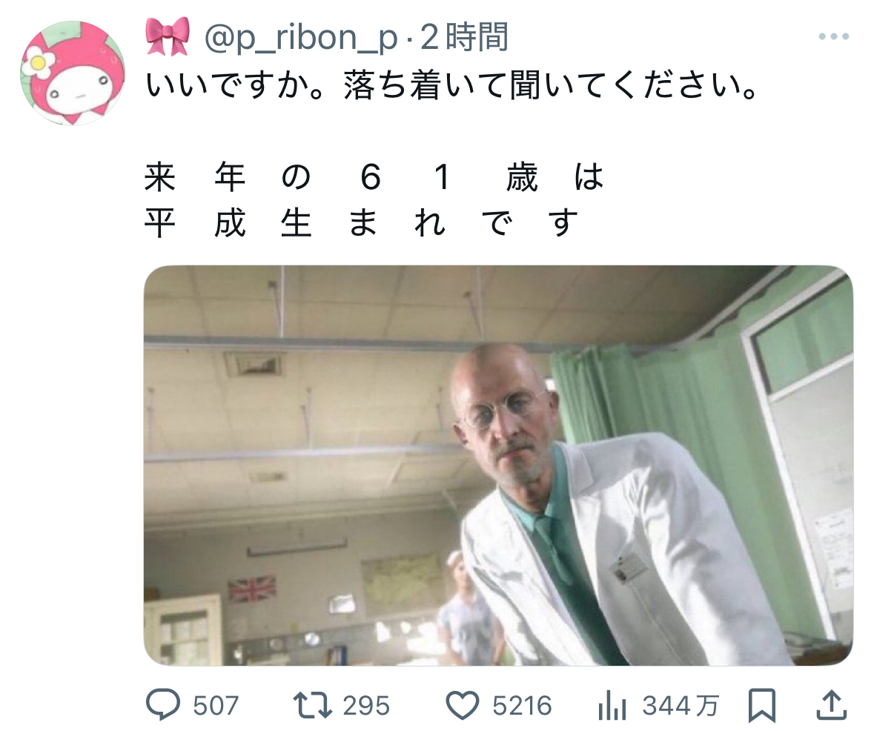
Task: Like the tweet with heart icon
Action: (x=462, y=705)
